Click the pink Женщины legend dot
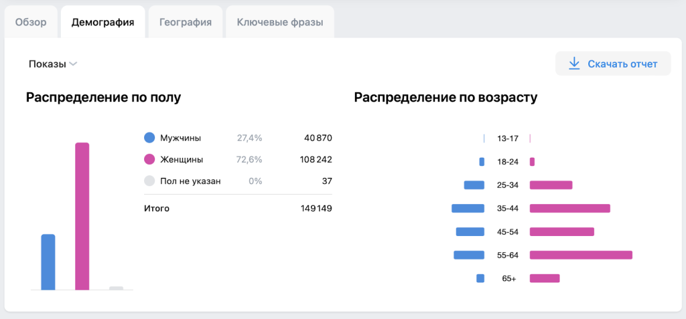 (x=149, y=160)
